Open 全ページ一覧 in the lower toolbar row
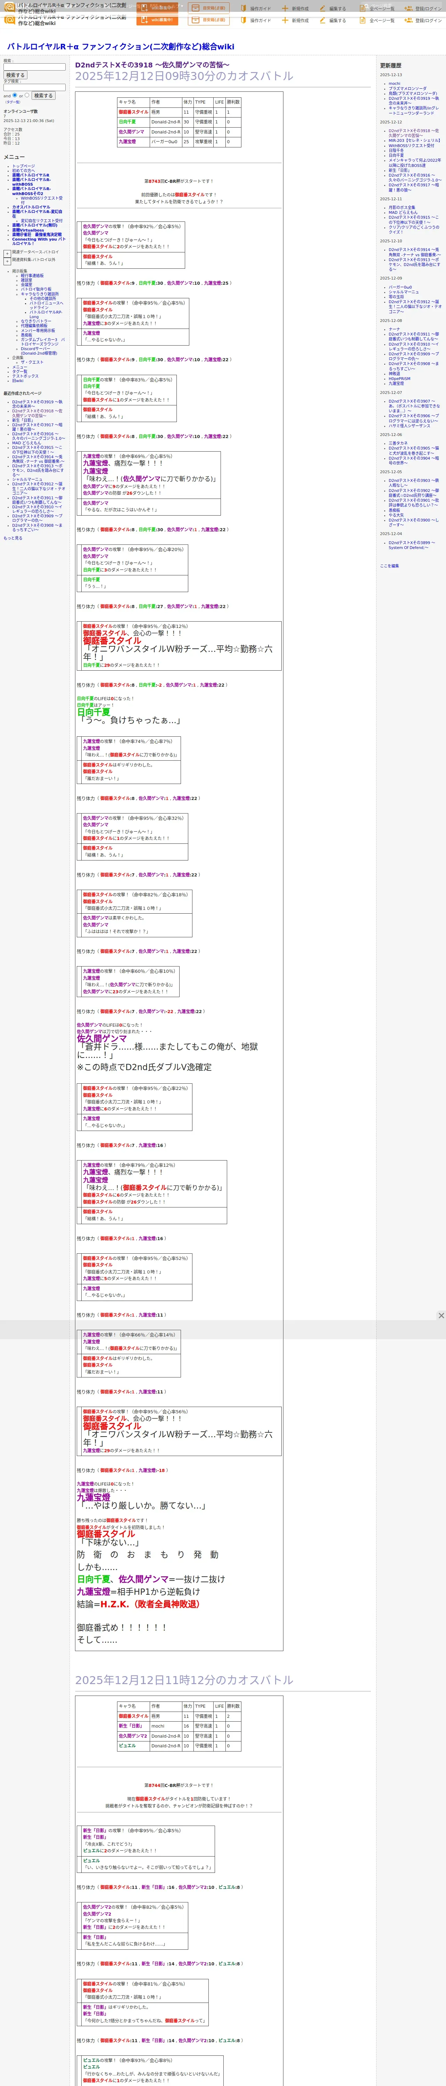This screenshot has height=2086, width=446. [x=377, y=20]
